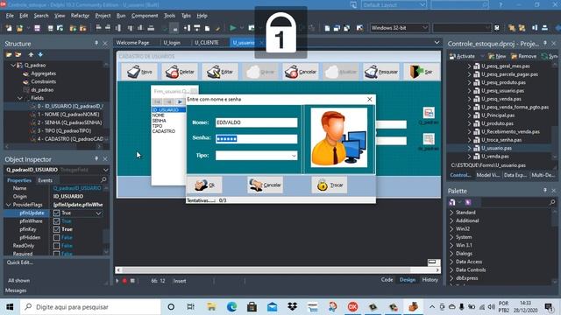Click the Object Inspector search icon
The image size is (561, 315).
click(103, 180)
